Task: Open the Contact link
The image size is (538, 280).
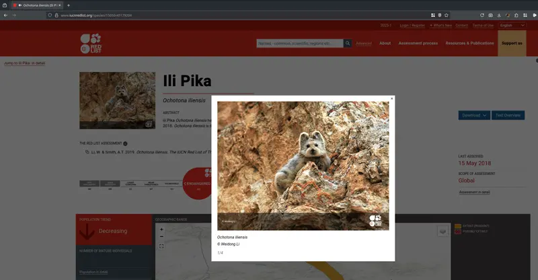Action: tap(461, 26)
